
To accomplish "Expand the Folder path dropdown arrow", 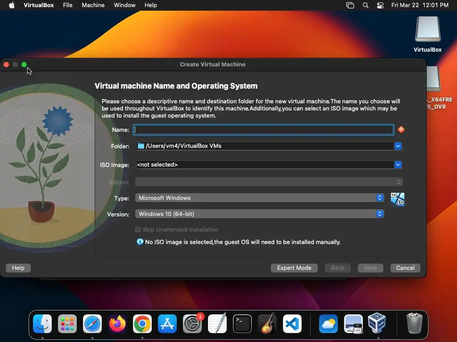I will [398, 146].
